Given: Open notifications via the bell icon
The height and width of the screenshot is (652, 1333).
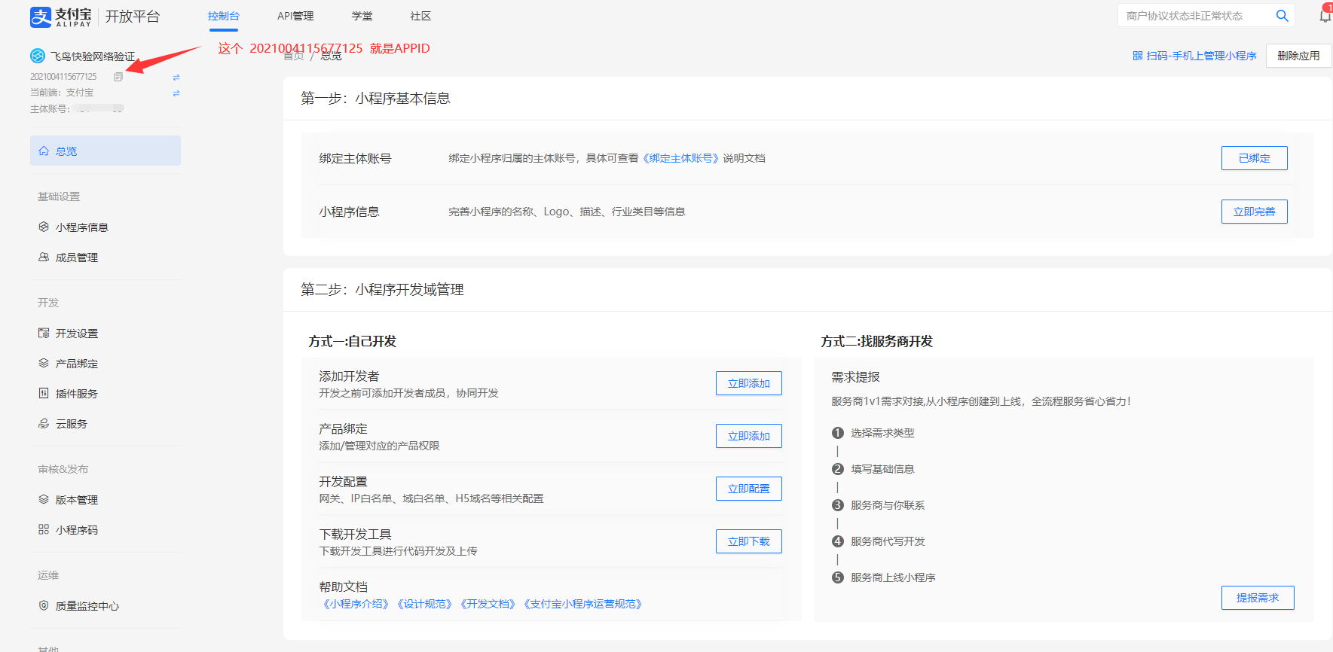Looking at the screenshot, I should coord(1325,15).
